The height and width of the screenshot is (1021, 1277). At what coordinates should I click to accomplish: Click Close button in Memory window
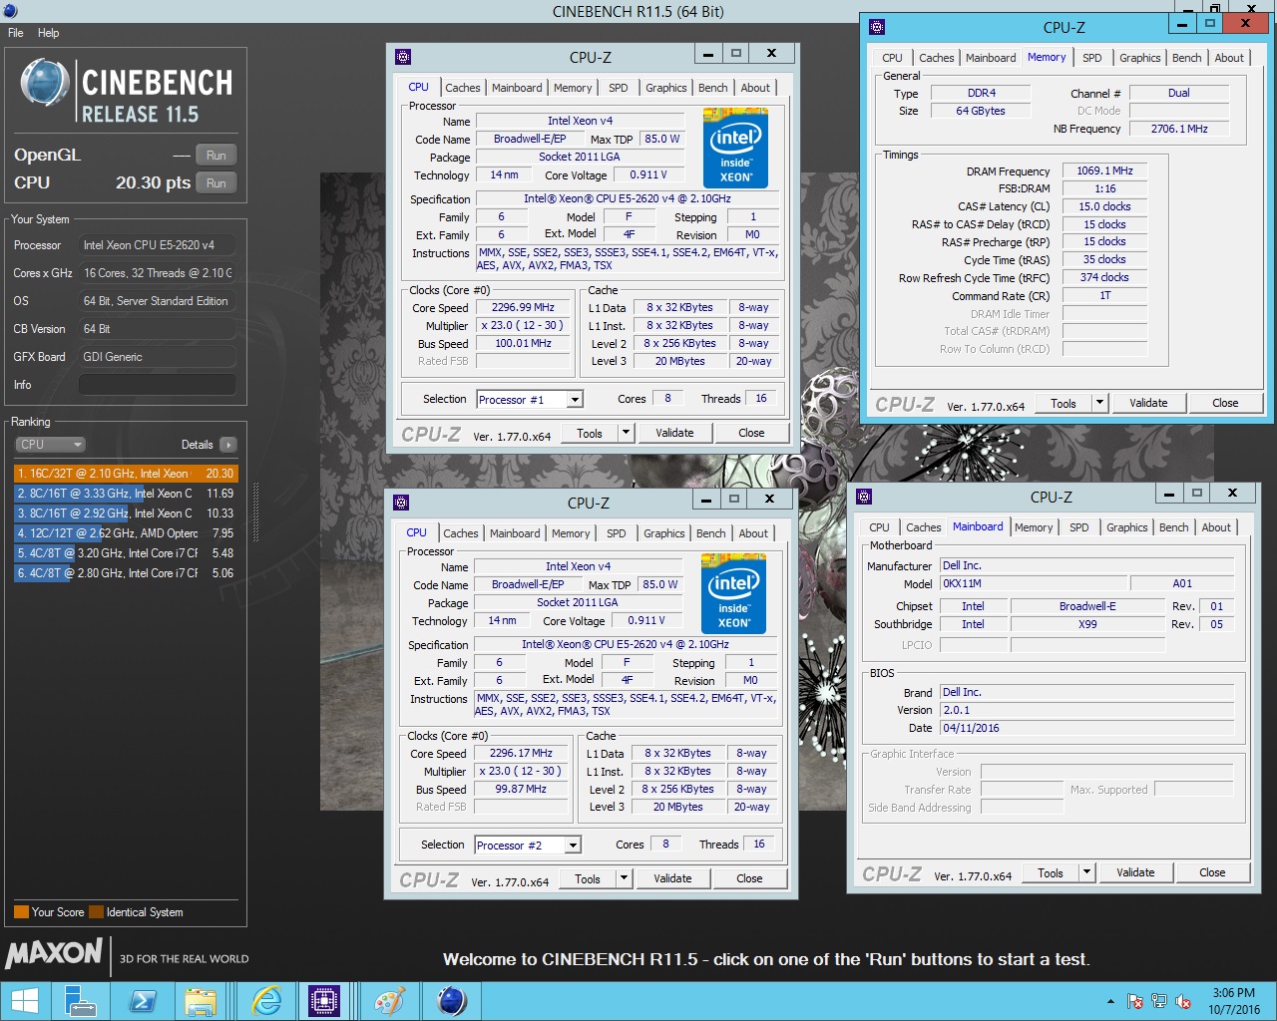[x=1225, y=403]
